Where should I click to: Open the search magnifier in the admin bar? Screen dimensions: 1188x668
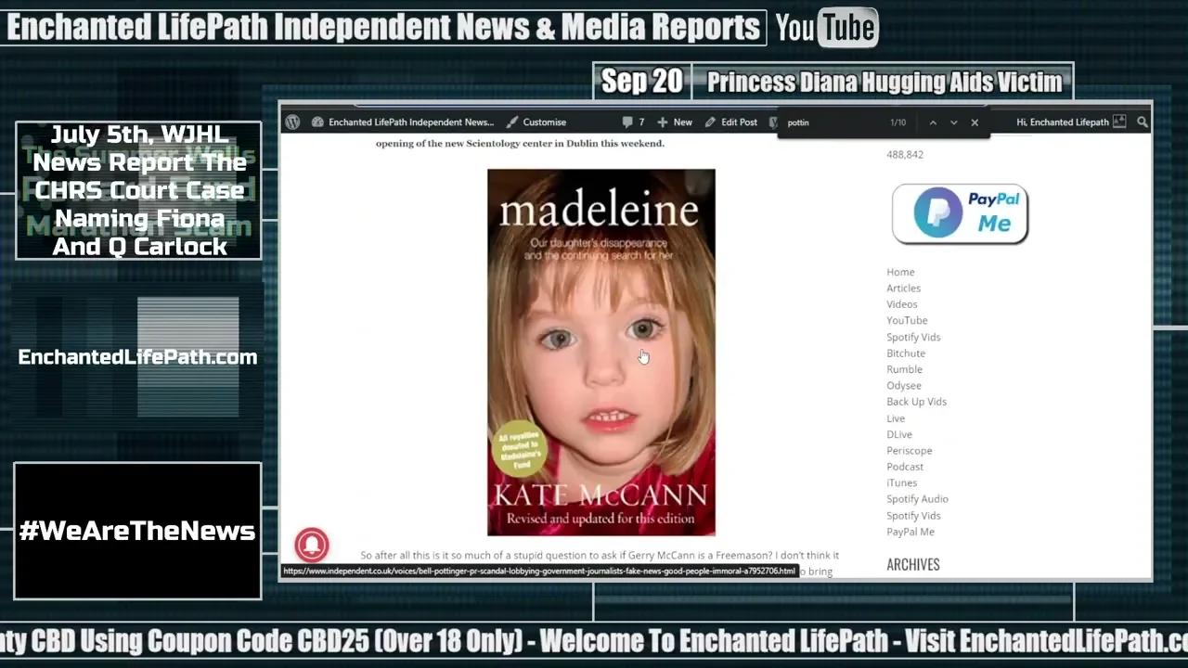1143,122
